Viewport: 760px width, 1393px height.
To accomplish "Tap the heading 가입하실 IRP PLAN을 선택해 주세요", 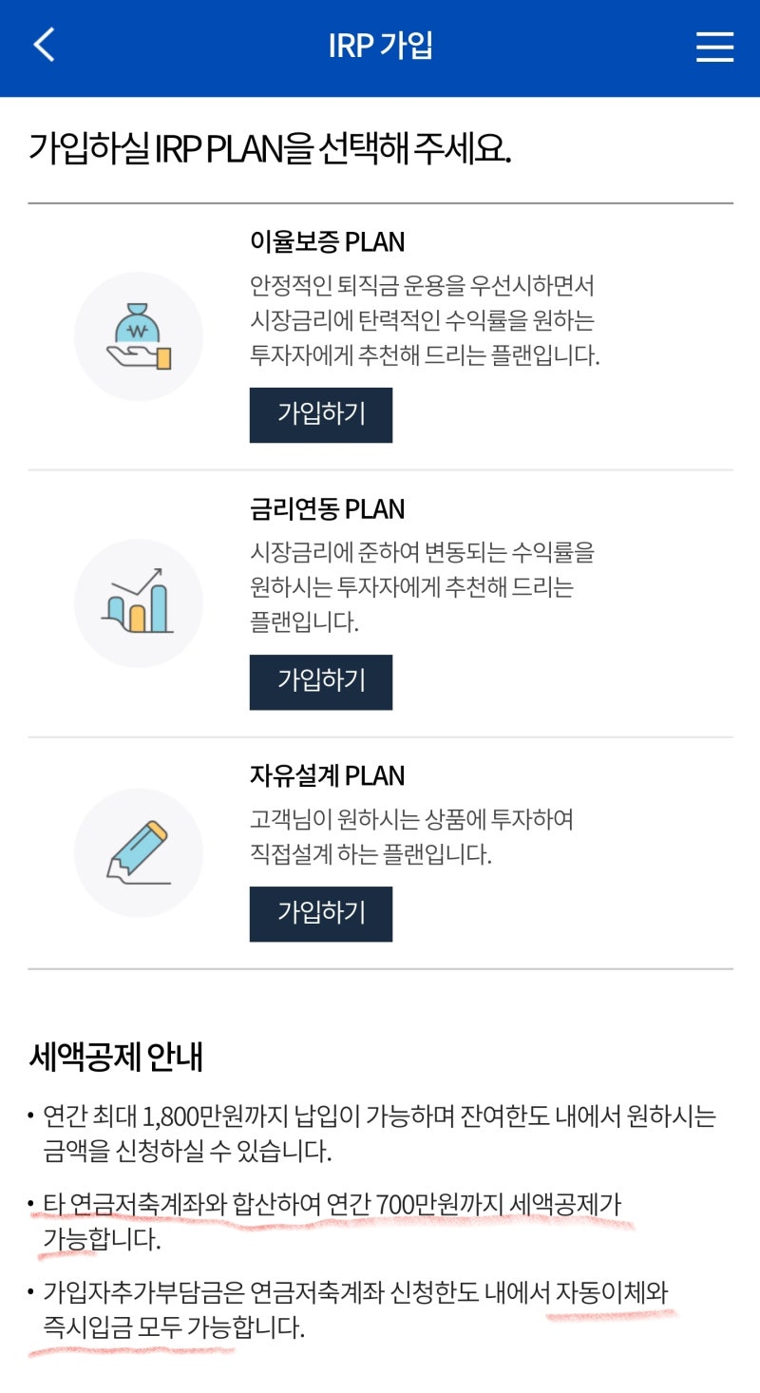I will click(x=270, y=150).
